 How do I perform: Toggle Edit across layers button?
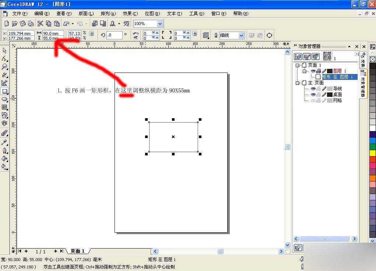tap(307, 57)
